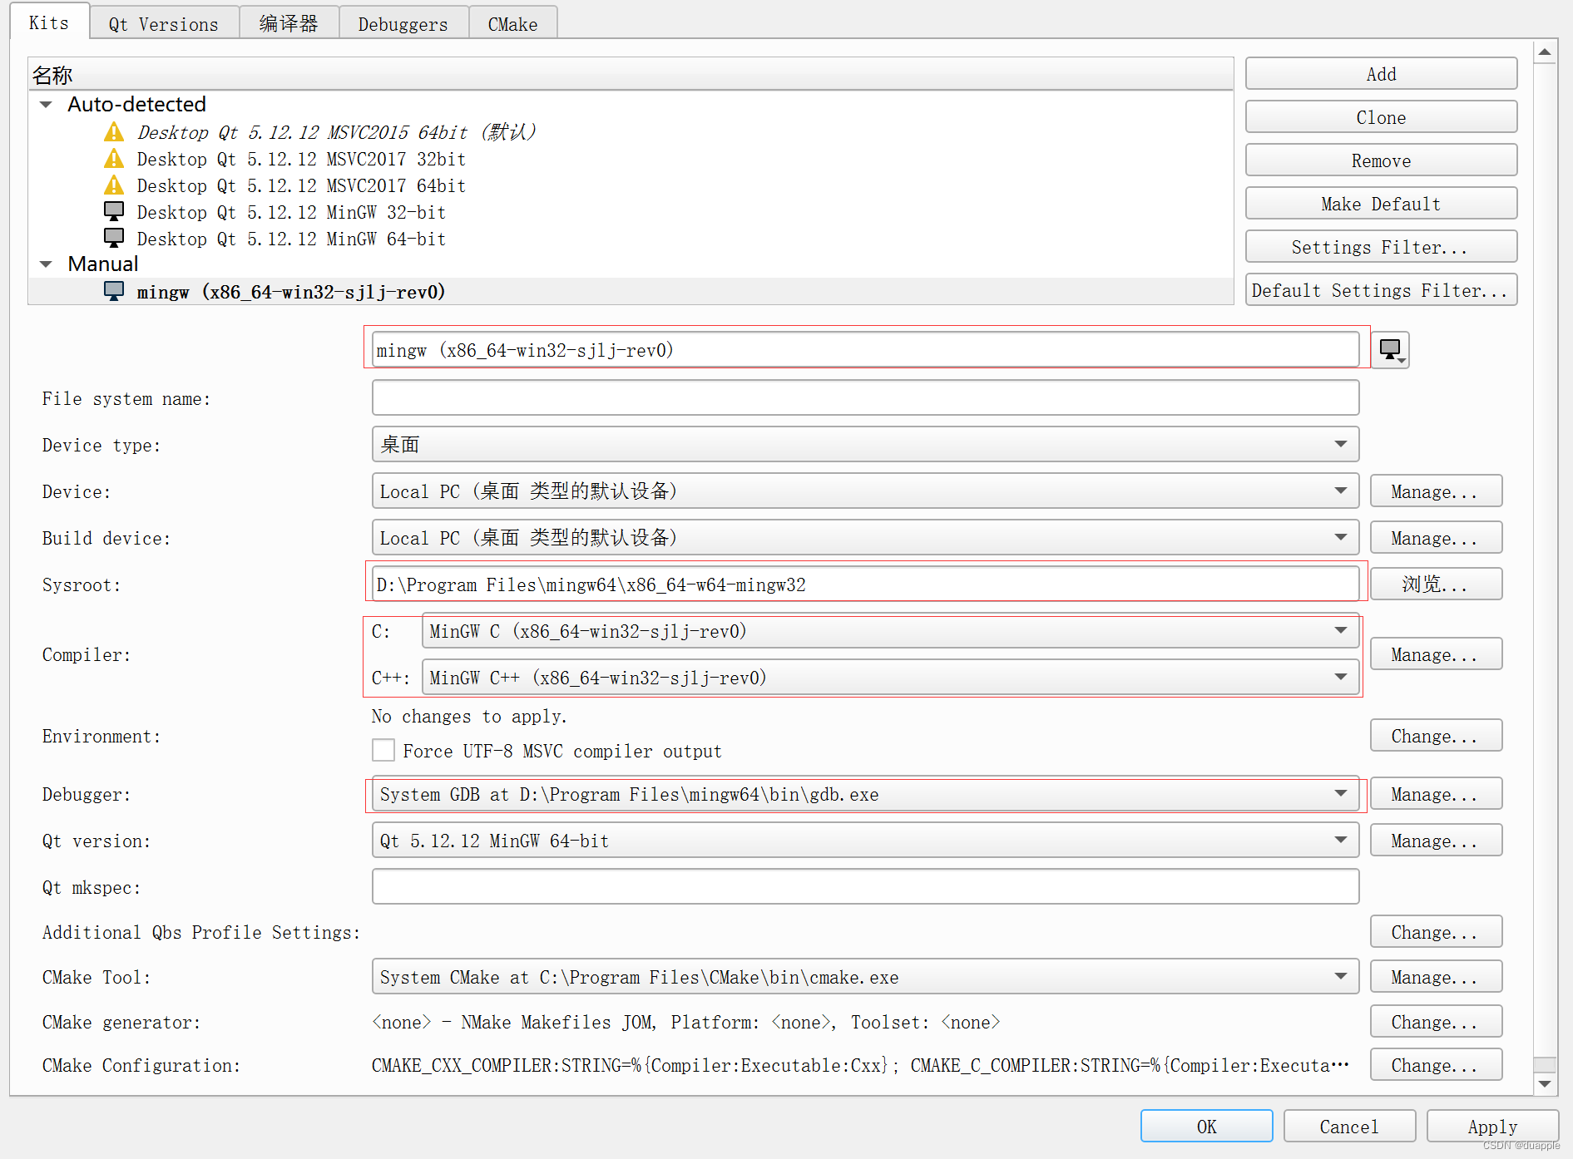Click Manage next to Device
Image resolution: width=1573 pixels, height=1159 pixels.
click(x=1436, y=491)
